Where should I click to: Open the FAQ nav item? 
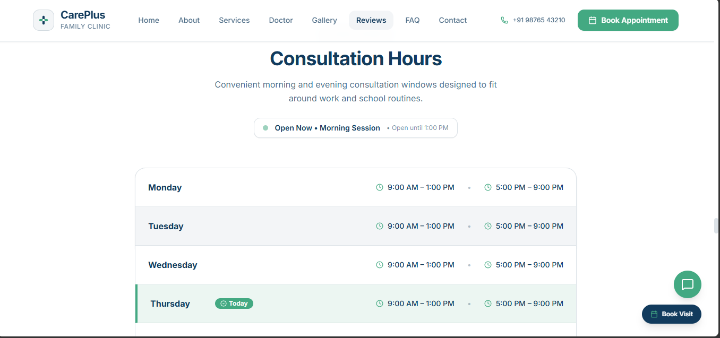pyautogui.click(x=413, y=20)
